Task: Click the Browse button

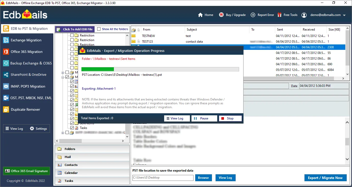Action: click(x=203, y=178)
